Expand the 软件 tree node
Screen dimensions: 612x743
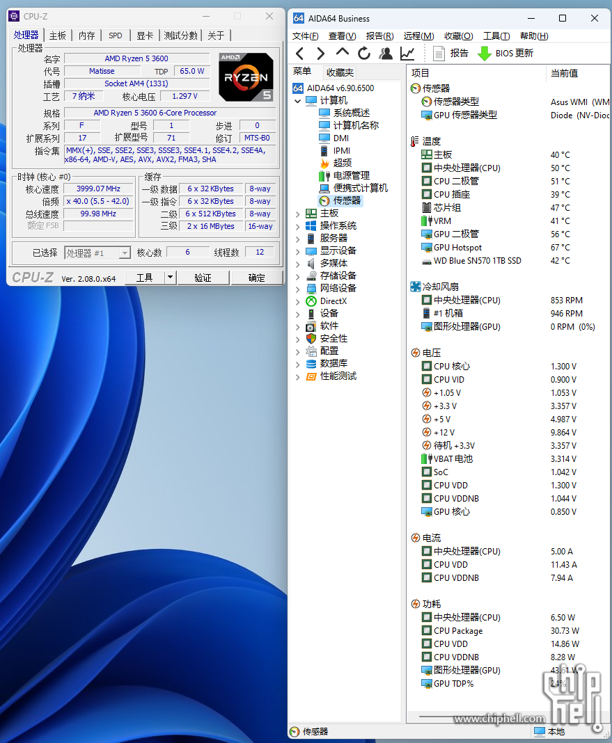click(x=298, y=326)
